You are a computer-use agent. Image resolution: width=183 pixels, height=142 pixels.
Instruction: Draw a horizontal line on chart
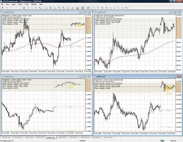pos(16,8)
